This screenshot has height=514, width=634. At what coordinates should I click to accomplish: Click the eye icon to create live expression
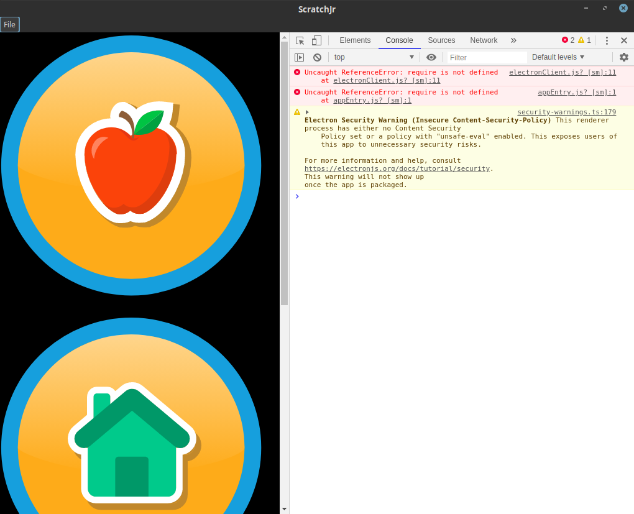point(431,57)
